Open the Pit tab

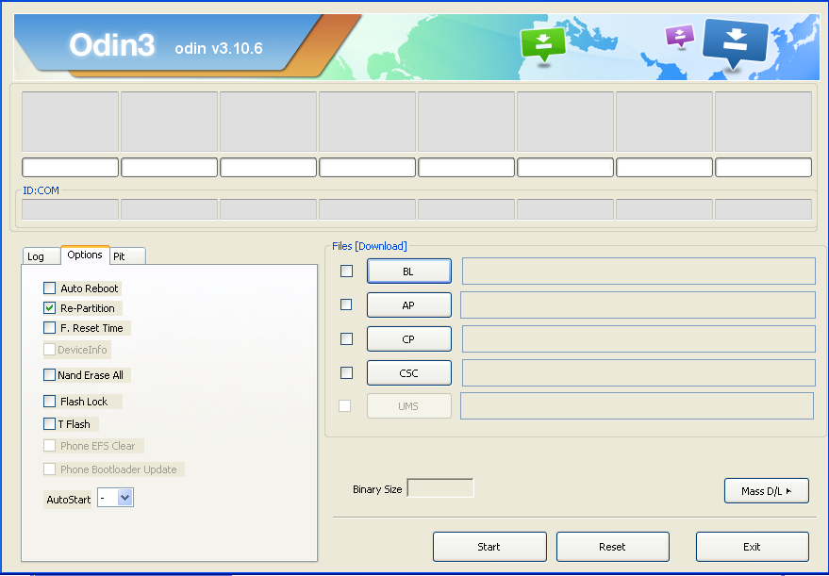(x=127, y=256)
